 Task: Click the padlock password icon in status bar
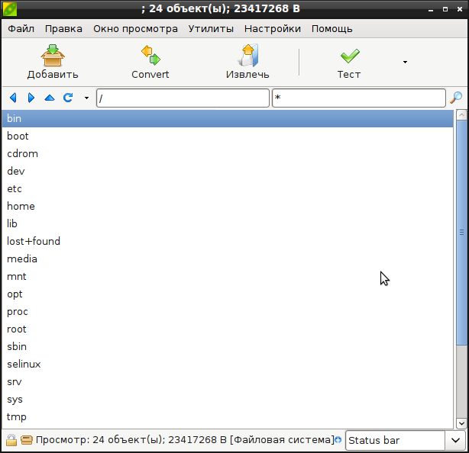coord(11,440)
